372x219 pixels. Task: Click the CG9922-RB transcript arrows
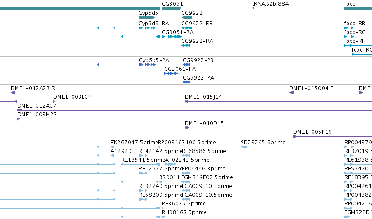(187, 28)
